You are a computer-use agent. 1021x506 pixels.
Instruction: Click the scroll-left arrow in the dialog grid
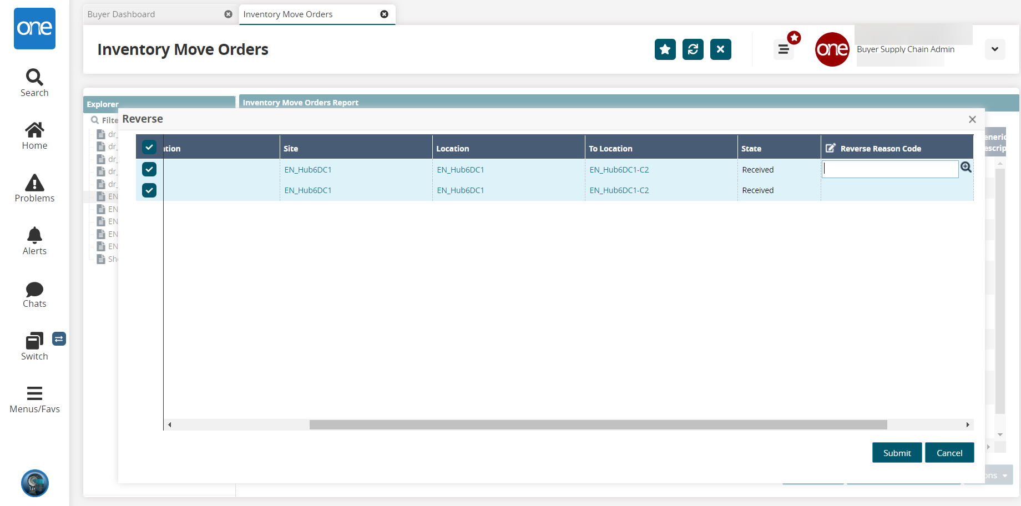pyautogui.click(x=170, y=425)
